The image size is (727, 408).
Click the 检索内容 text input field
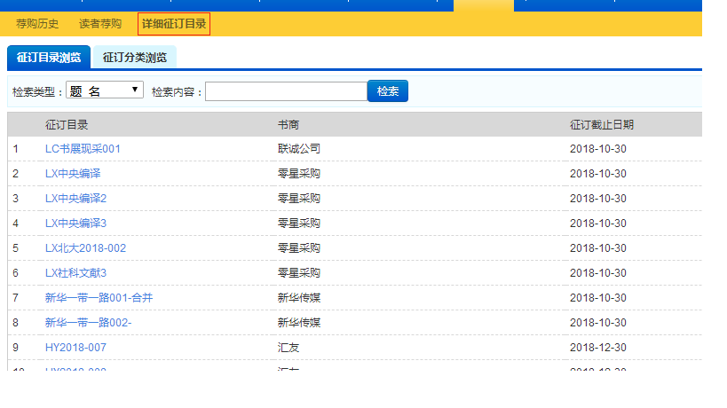click(286, 91)
